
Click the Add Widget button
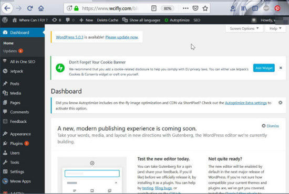point(264,68)
